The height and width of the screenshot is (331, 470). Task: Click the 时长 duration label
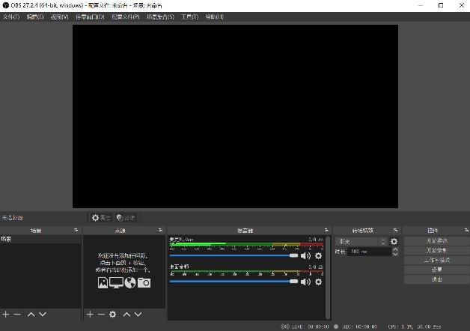pyautogui.click(x=341, y=252)
